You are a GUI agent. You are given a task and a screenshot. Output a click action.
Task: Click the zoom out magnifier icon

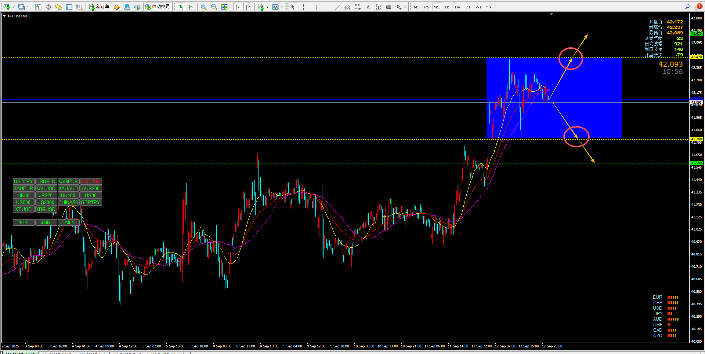tap(214, 7)
